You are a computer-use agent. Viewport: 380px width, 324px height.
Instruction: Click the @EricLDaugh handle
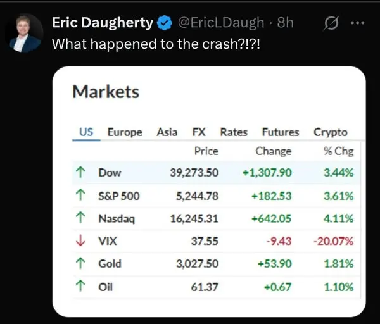tap(221, 23)
